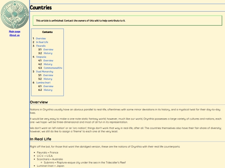Click paragraph about 'elf-nation' or 'orc-nation'
The width and height of the screenshot is (225, 168).
click(125, 130)
